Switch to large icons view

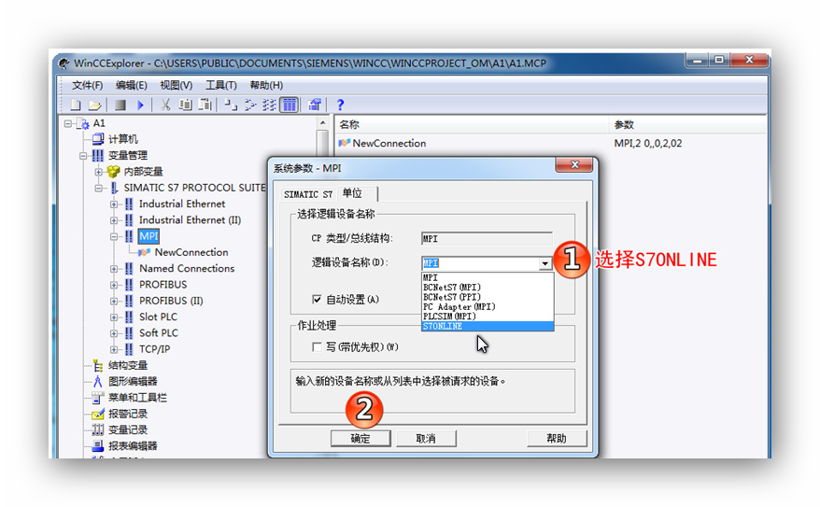coord(231,106)
